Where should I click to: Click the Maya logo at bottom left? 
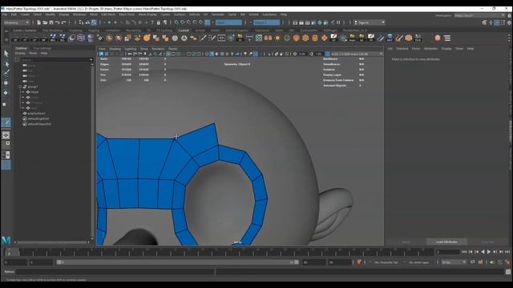(6, 240)
